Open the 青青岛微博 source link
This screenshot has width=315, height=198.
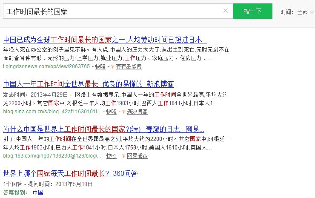[129, 66]
